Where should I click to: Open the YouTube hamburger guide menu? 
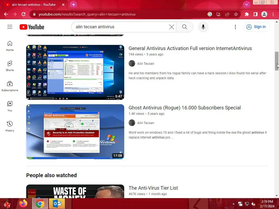point(10,27)
